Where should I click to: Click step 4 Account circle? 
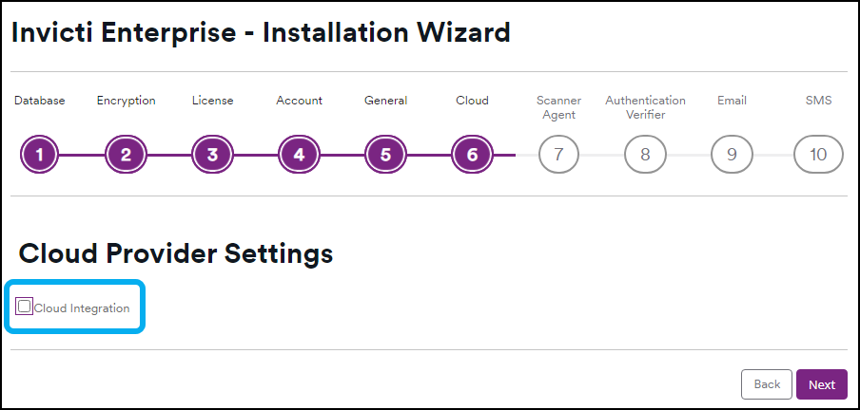(x=299, y=155)
